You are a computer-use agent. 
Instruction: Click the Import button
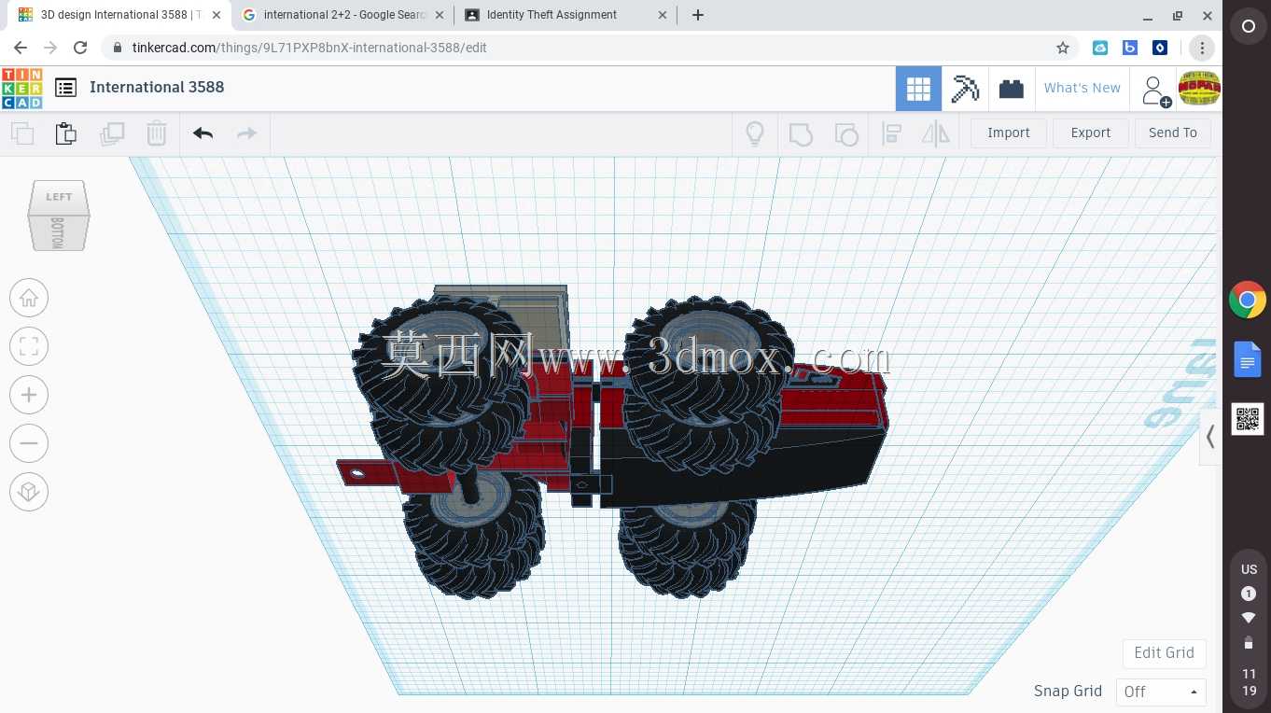click(x=1009, y=133)
